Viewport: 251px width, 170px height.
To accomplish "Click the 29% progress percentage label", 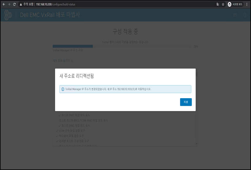I will pyautogui.click(x=196, y=46).
